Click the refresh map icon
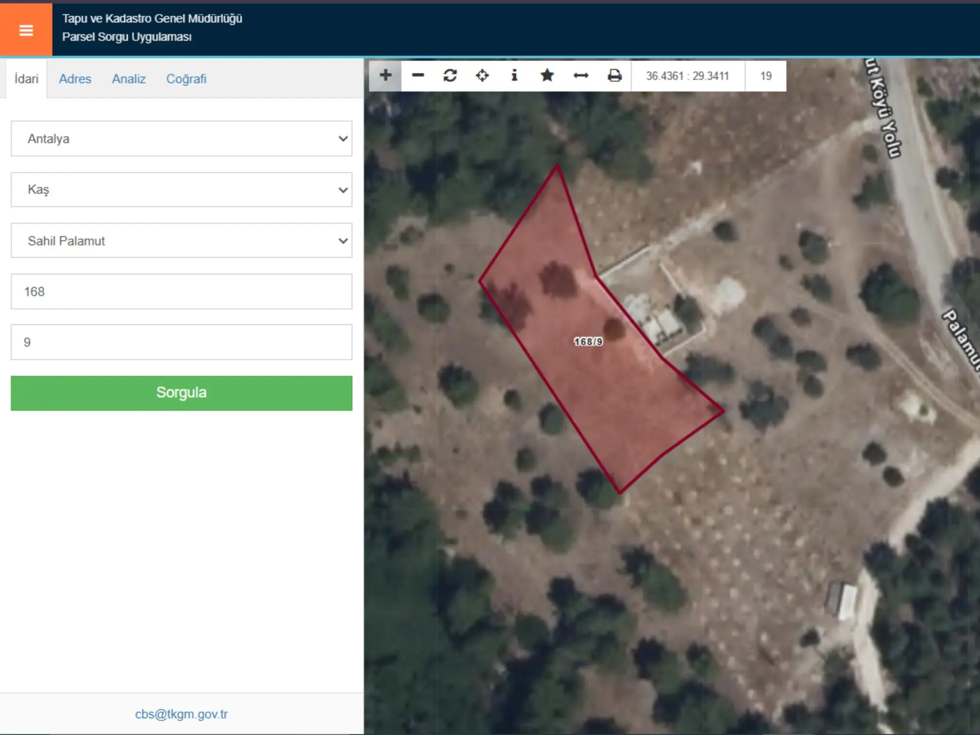 [x=450, y=75]
